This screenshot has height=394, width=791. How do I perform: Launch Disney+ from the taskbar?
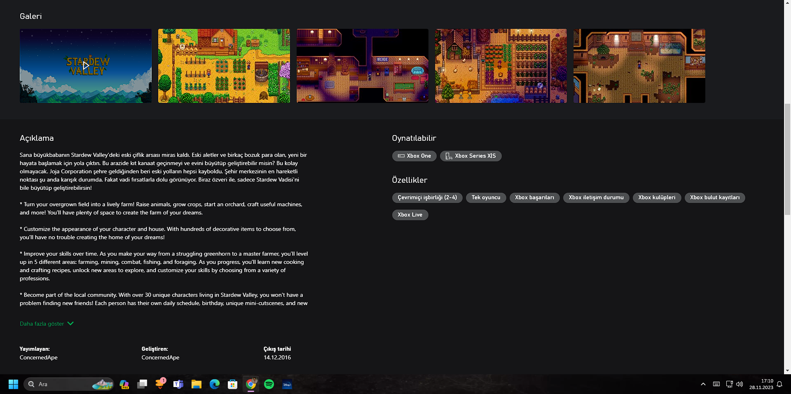coord(287,384)
